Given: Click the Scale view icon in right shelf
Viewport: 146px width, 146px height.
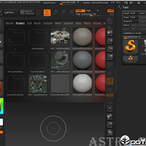Looking at the screenshot, I should 109,125.
